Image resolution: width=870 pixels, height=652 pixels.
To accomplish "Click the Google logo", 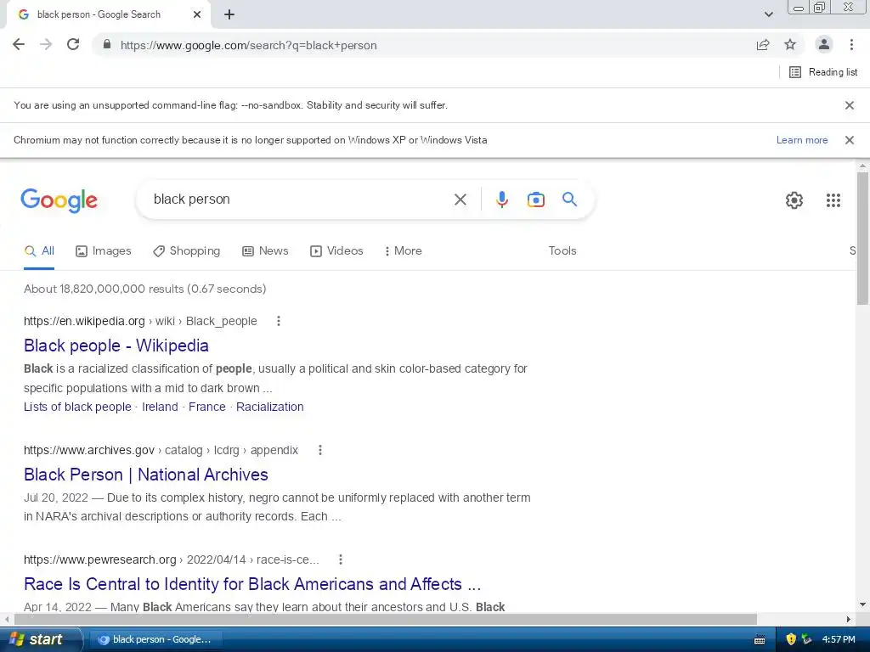I will pos(59,200).
